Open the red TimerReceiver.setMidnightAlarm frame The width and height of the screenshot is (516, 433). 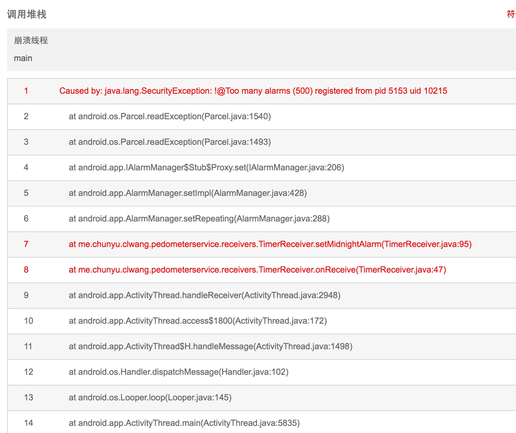coord(270,244)
